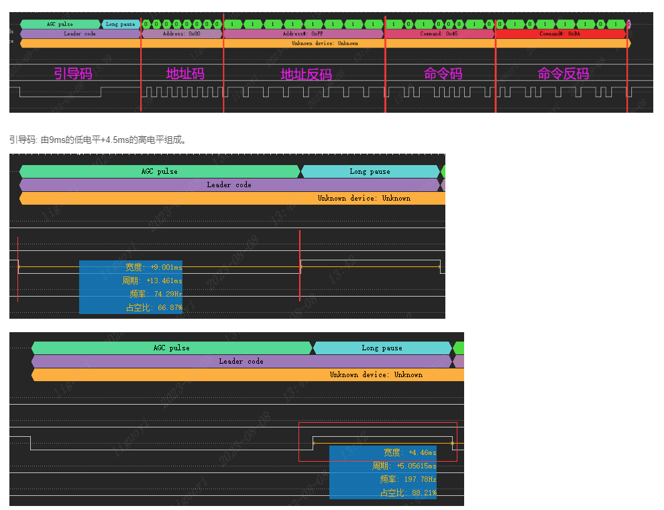Click AGC pulse block in the bottom capture
This screenshot has width=664, height=510.
click(x=172, y=348)
